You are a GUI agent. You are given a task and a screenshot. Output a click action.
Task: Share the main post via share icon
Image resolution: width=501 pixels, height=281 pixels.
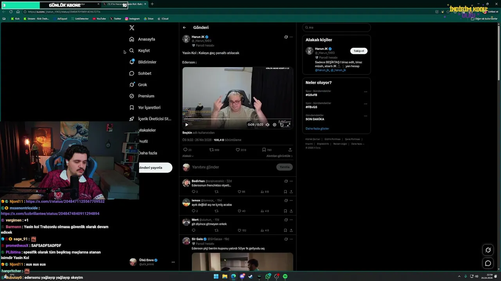tap(290, 149)
